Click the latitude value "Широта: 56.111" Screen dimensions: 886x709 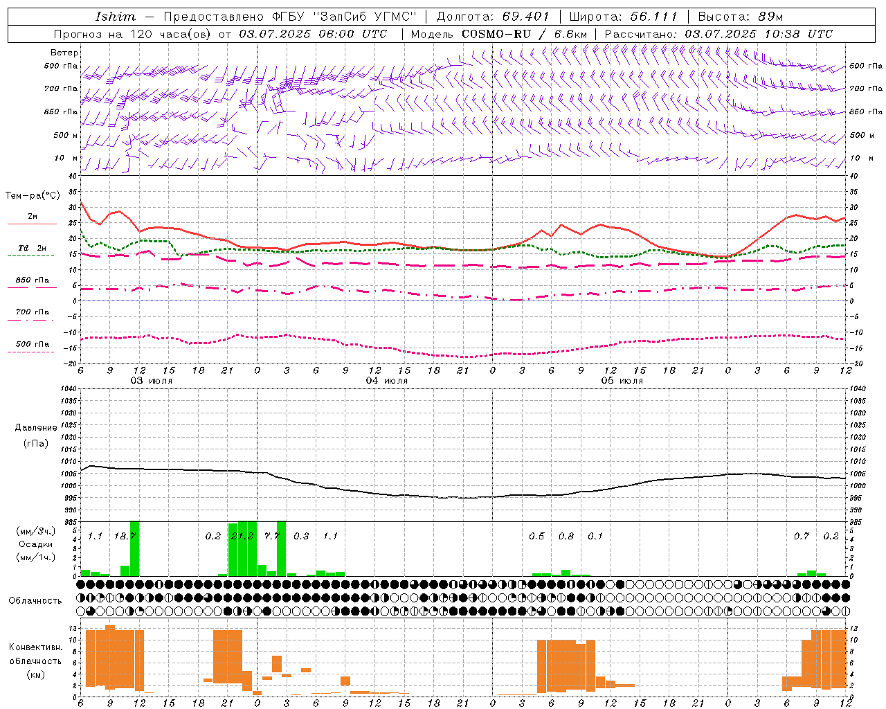pyautogui.click(x=623, y=17)
